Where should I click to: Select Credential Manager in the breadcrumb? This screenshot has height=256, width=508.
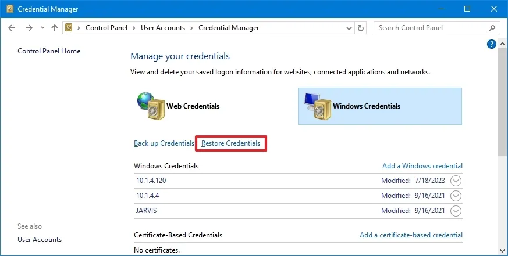(x=229, y=28)
